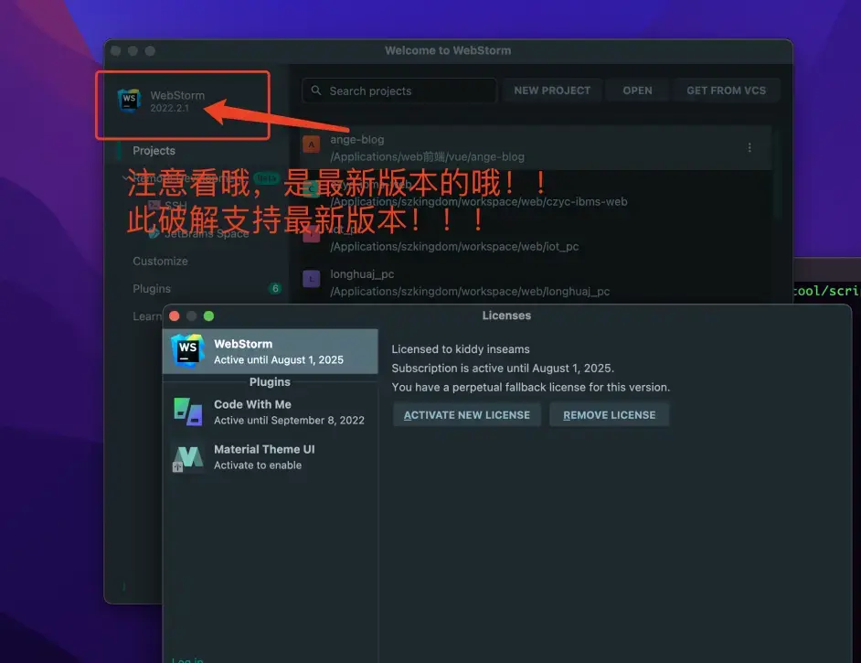Click the perpetual fallback license text line
The image size is (861, 663).
click(530, 387)
